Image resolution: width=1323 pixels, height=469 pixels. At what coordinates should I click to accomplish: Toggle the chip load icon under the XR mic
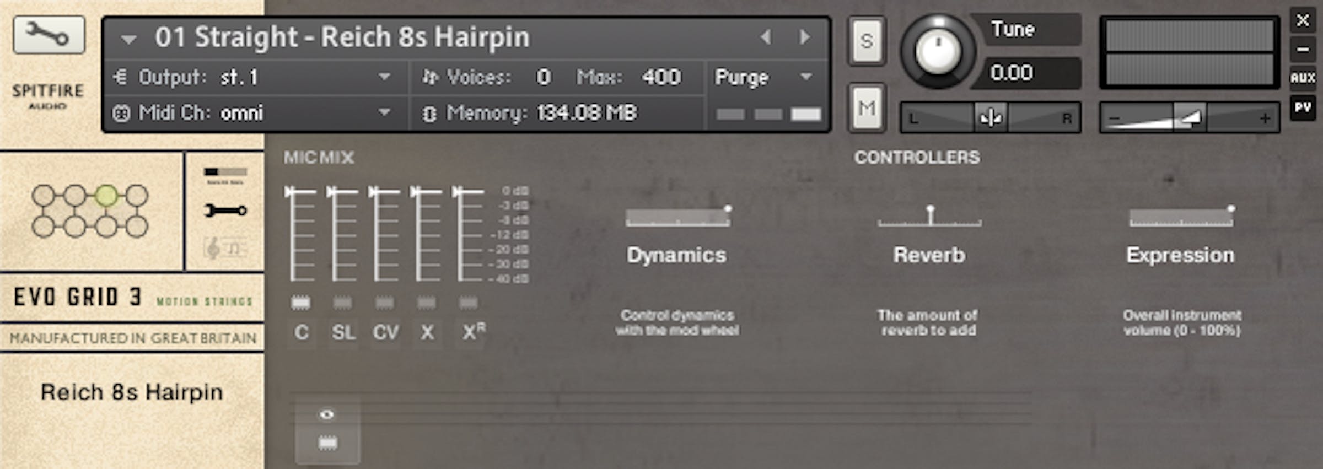click(x=468, y=302)
